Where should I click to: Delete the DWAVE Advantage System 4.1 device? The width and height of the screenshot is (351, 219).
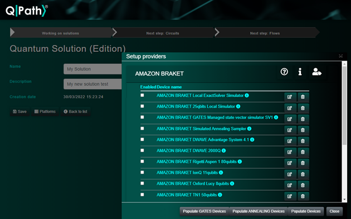coord(303,141)
